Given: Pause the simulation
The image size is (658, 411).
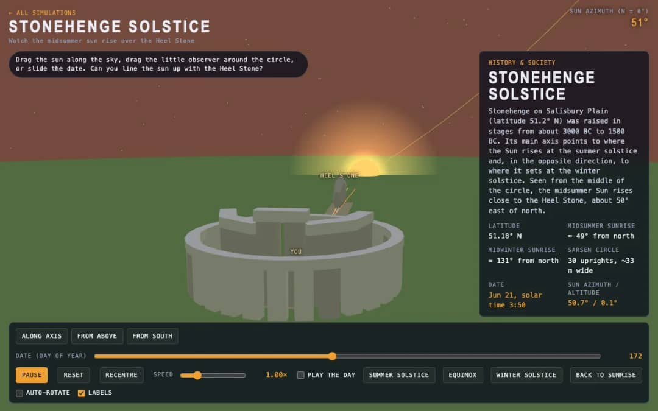Looking at the screenshot, I should coord(32,375).
